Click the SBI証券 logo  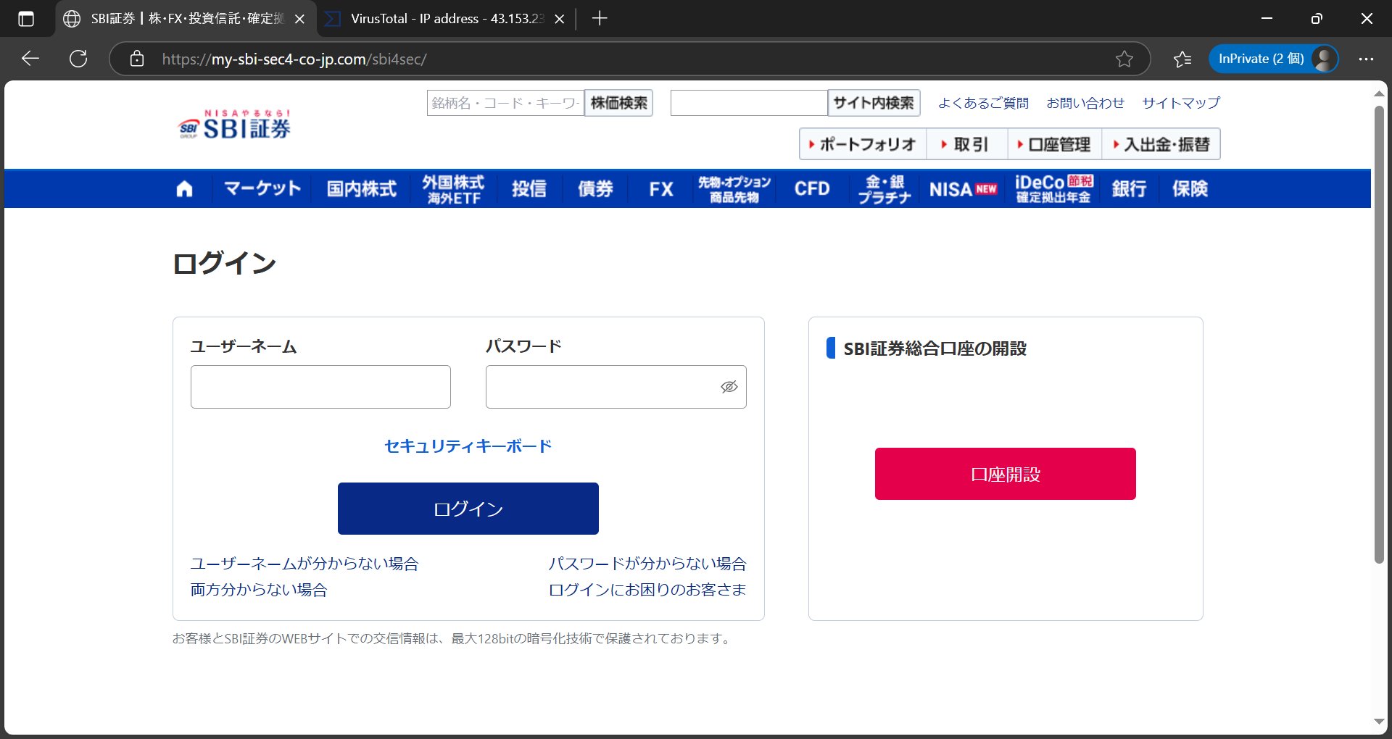234,124
